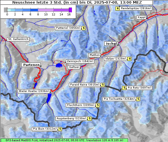
Task: Click the Galtuer label
Action: pos(74,67)
